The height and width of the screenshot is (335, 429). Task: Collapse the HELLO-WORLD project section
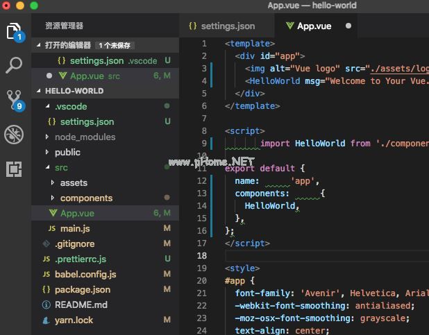tap(39, 91)
